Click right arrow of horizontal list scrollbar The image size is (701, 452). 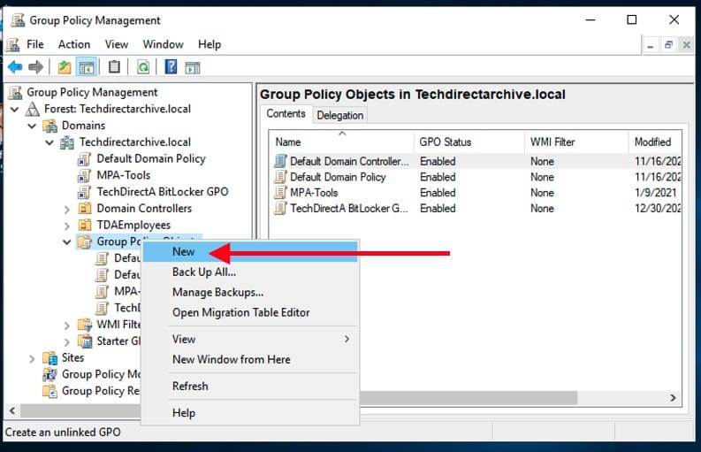tap(673, 399)
